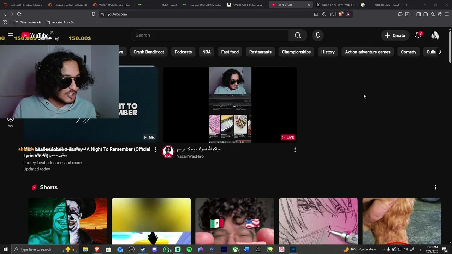452x254 pixels.
Task: Show hidden system tray icons chevron
Action: coord(383,249)
